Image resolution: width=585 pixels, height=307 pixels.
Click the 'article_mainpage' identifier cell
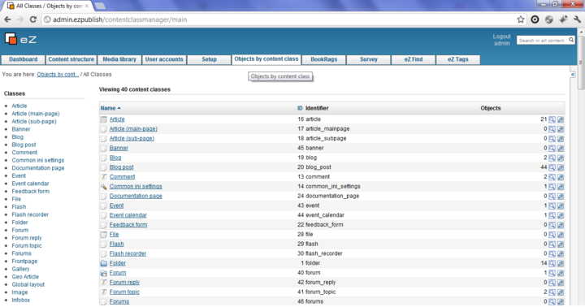coord(327,128)
